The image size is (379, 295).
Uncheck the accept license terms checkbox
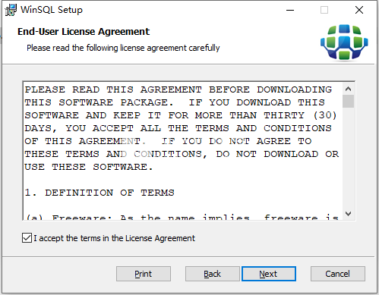tap(27, 238)
